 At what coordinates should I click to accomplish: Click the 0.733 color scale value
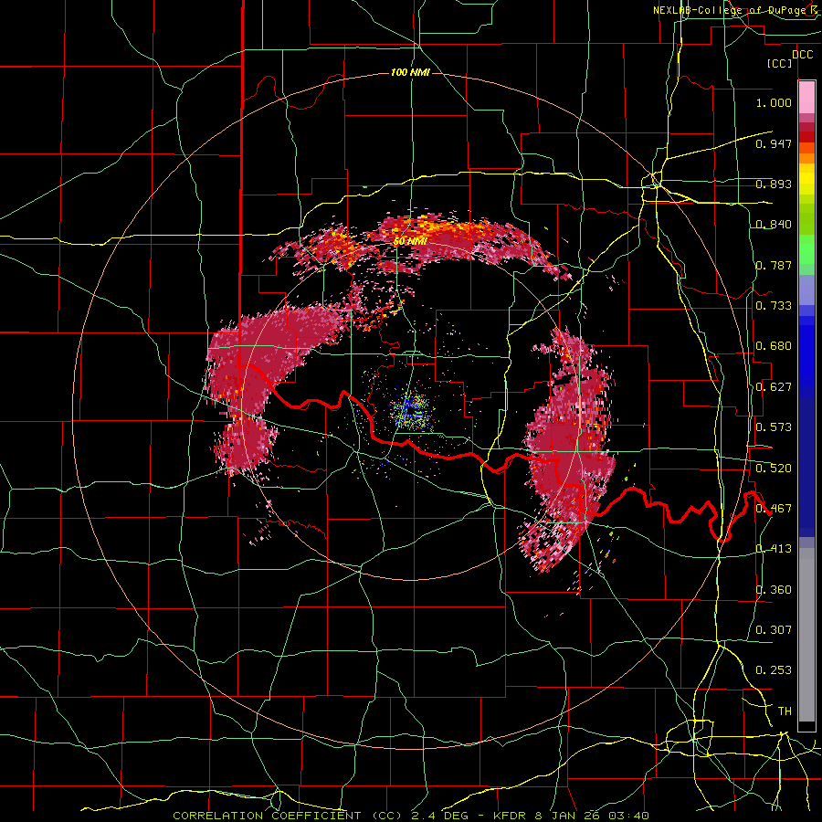[774, 306]
